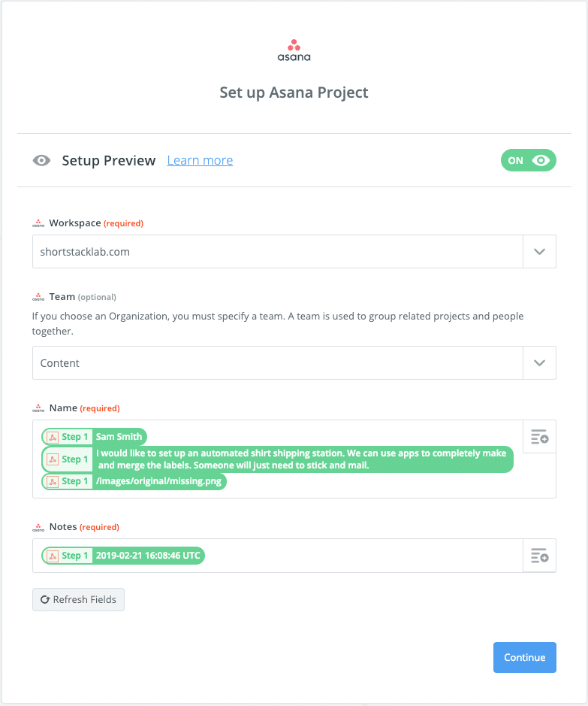Click the small Asana icon beside Notes label
This screenshot has width=588, height=706.
pos(38,527)
